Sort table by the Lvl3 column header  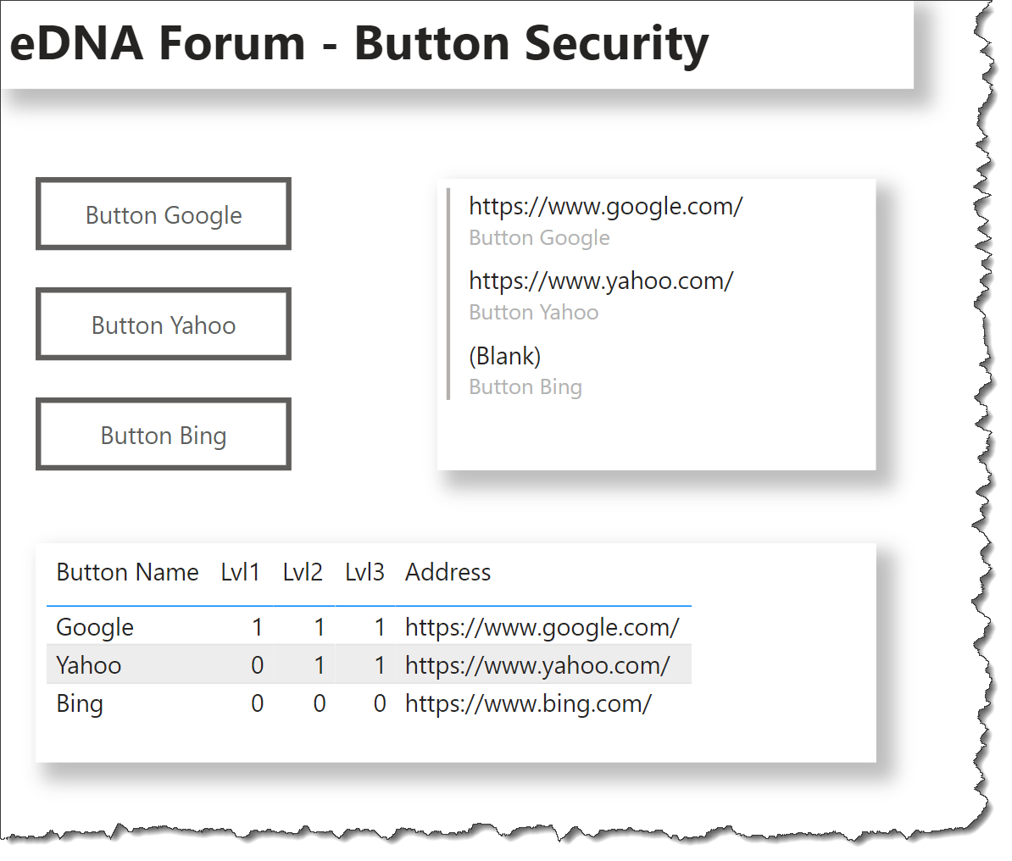pyautogui.click(x=364, y=573)
